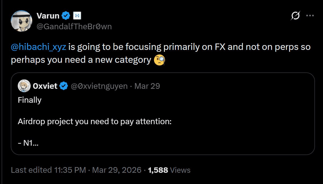
Task: Click the Mar 29, 2026 post date
Action: (117, 170)
